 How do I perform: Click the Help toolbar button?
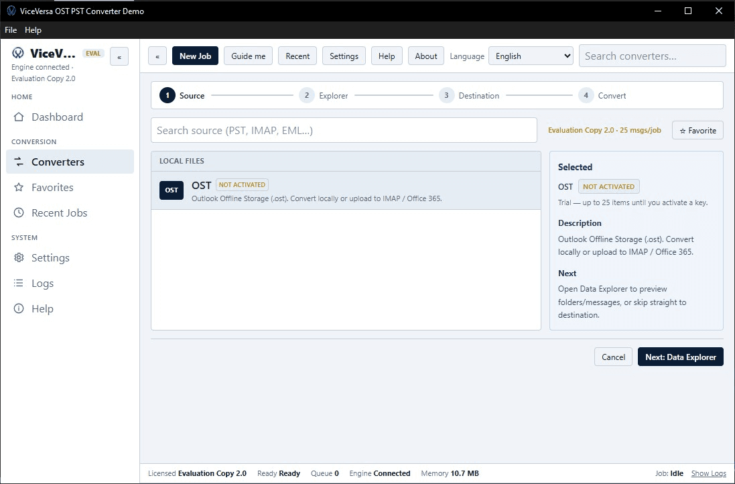387,56
